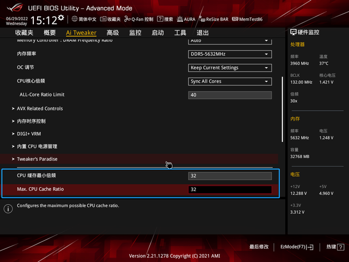Viewport: 349px width, 262px height.
Task: Expand the DIGI+ VRM submenu
Action: 29,134
